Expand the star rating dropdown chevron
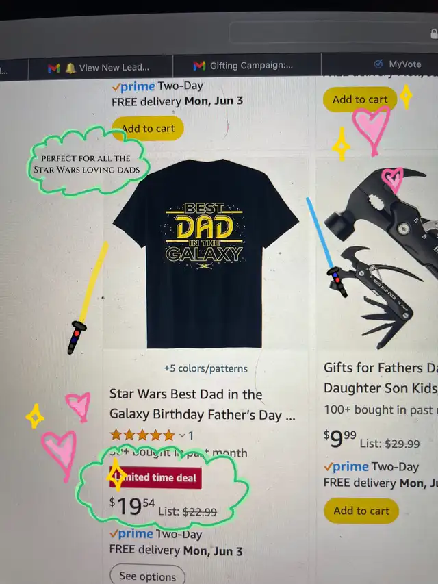 182,435
